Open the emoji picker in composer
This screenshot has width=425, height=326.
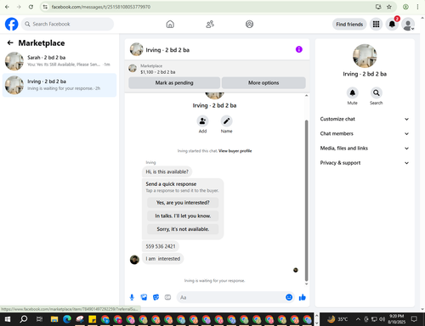pyautogui.click(x=289, y=297)
